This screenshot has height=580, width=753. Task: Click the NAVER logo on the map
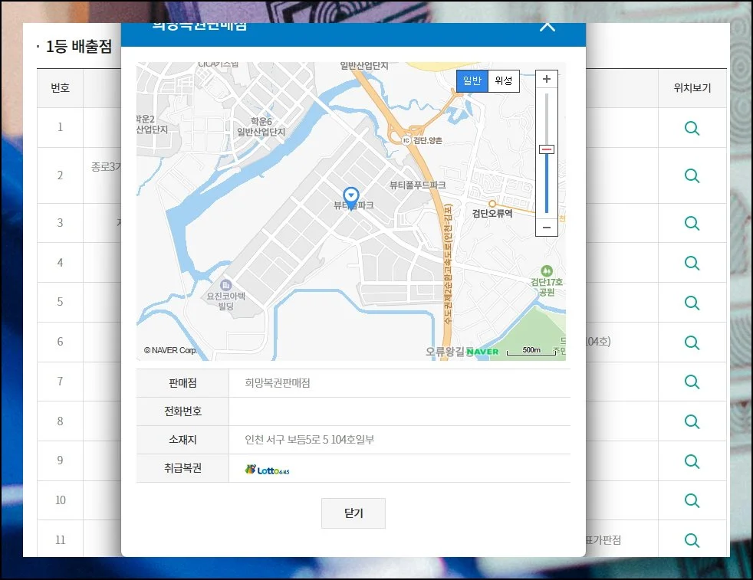coord(482,352)
